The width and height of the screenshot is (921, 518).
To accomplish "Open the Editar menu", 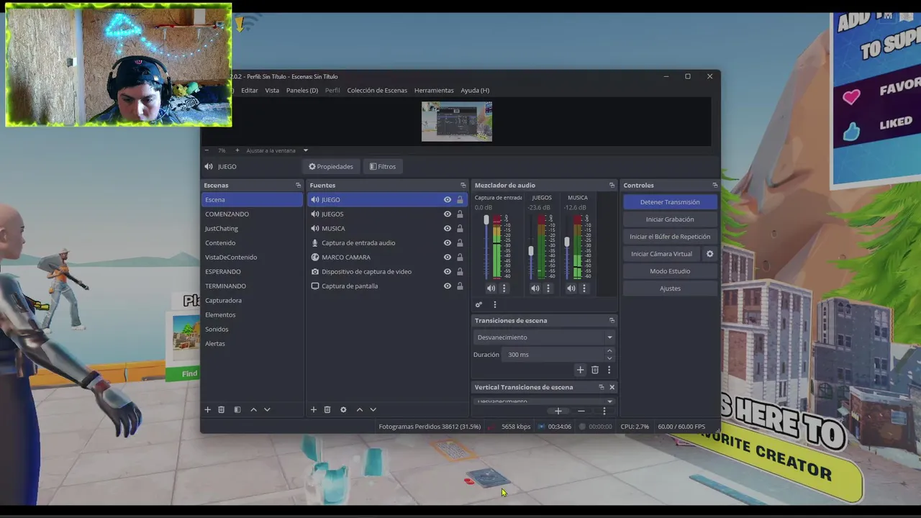I will [x=250, y=91].
